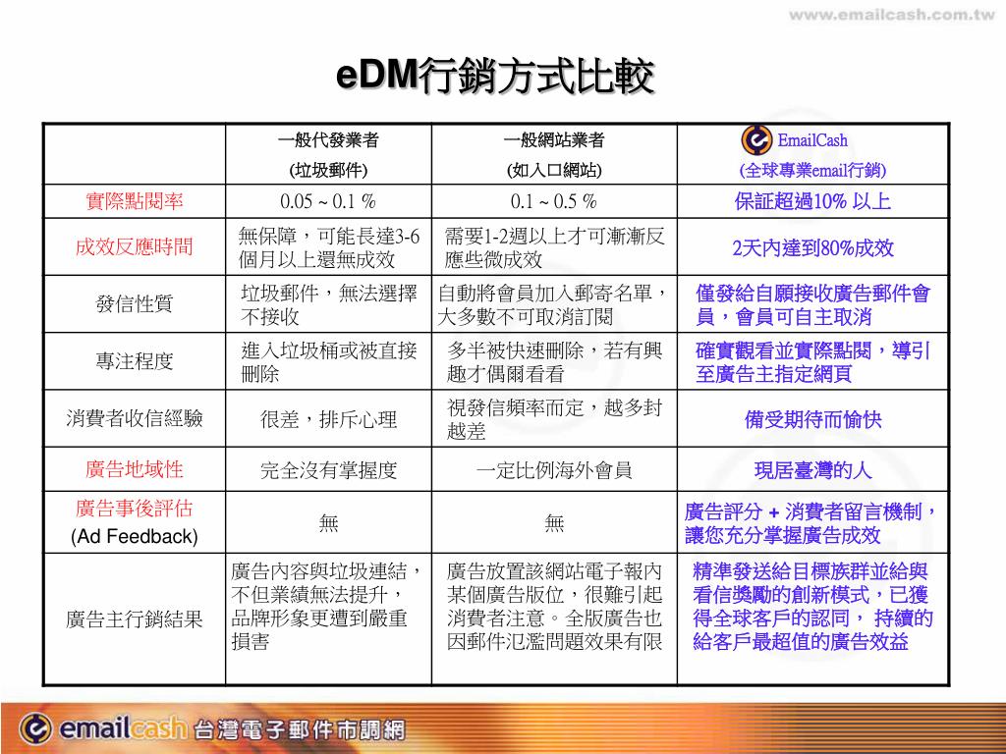Image resolution: width=1006 pixels, height=754 pixels.
Task: Click the 無 cell under 一般代發業者
Action: pyautogui.click(x=328, y=524)
